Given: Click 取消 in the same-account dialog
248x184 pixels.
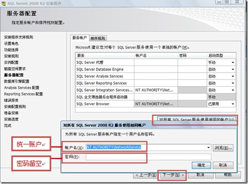Looking at the screenshot, I should [x=223, y=165].
